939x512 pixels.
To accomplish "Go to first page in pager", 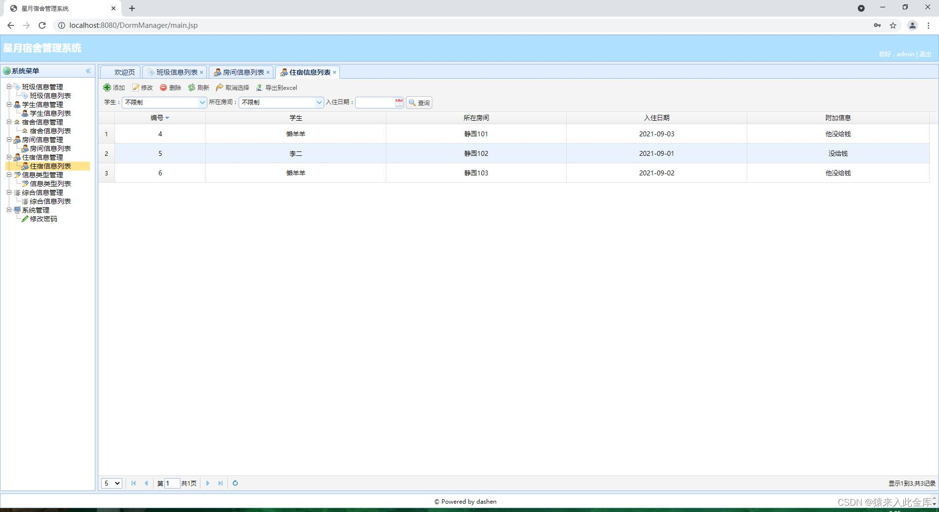I will point(134,483).
